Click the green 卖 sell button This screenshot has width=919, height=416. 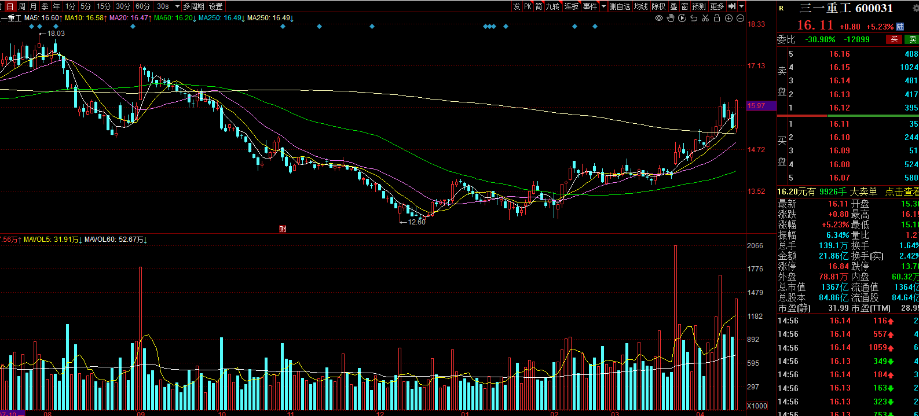(912, 39)
